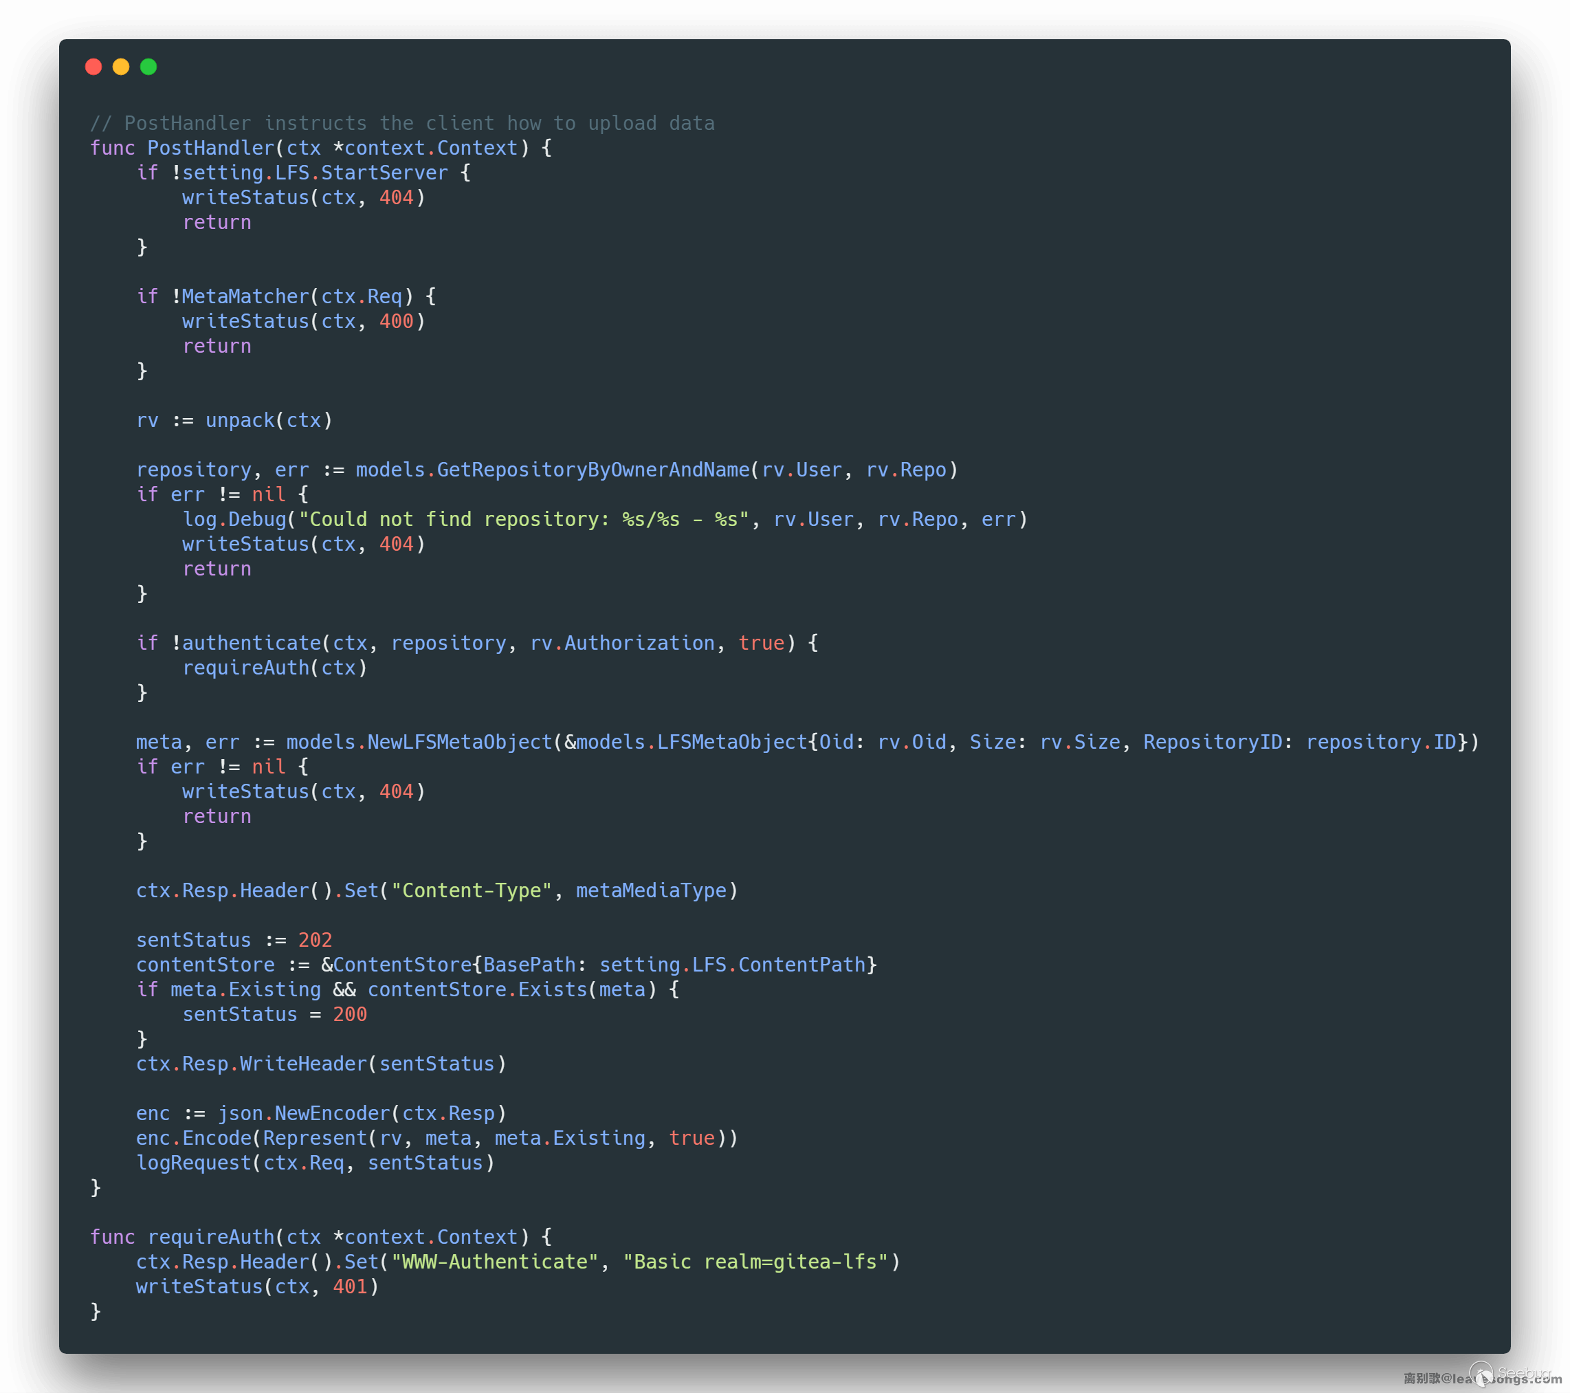
Task: Click the status code 400
Action: click(x=397, y=321)
